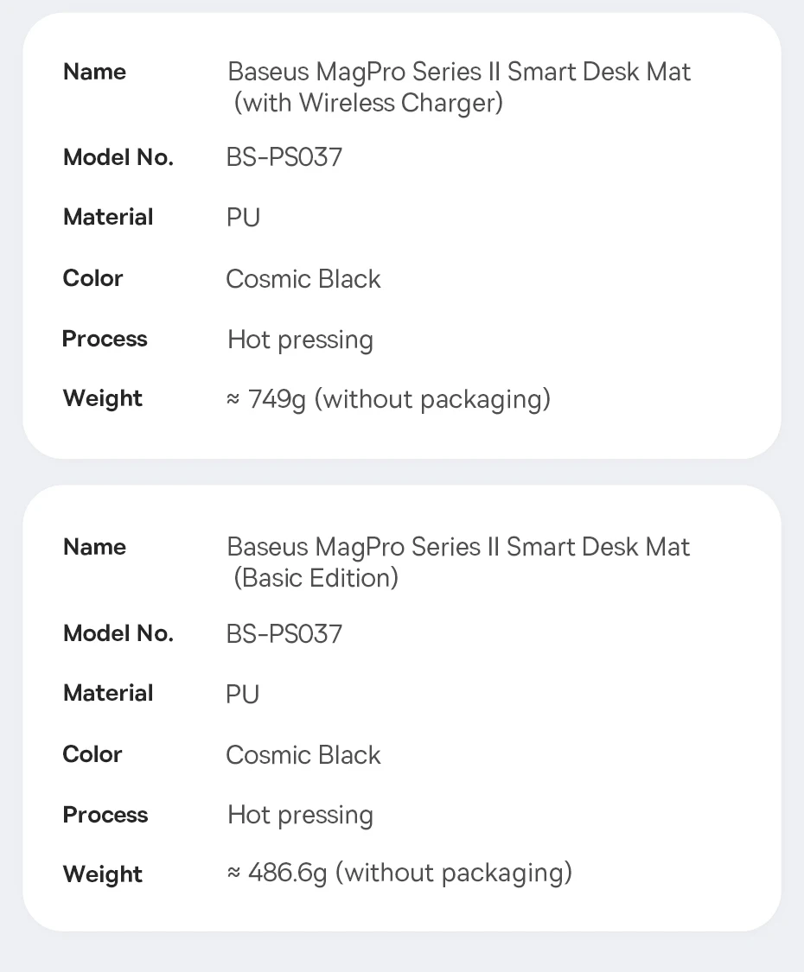Click Model No. label in Wireless Charger card
This screenshot has height=972, width=804.
tap(118, 157)
